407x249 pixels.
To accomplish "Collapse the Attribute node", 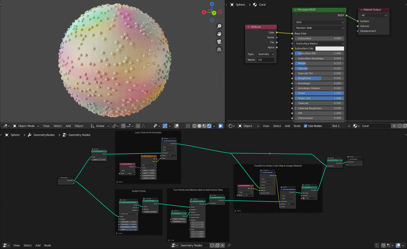I will (248, 27).
